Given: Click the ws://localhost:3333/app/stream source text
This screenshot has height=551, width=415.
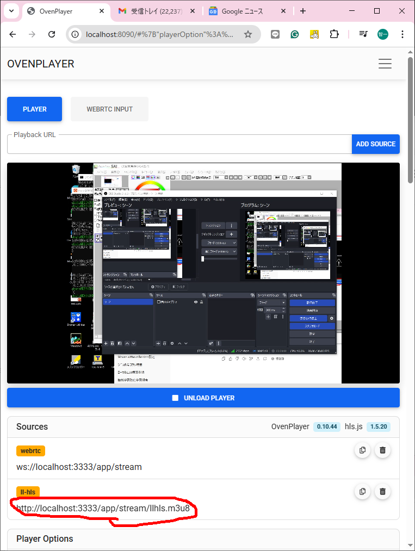Looking at the screenshot, I should coord(79,467).
